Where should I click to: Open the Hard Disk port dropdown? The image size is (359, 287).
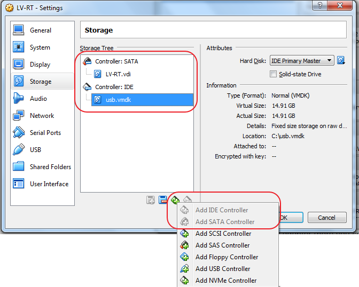click(302, 61)
